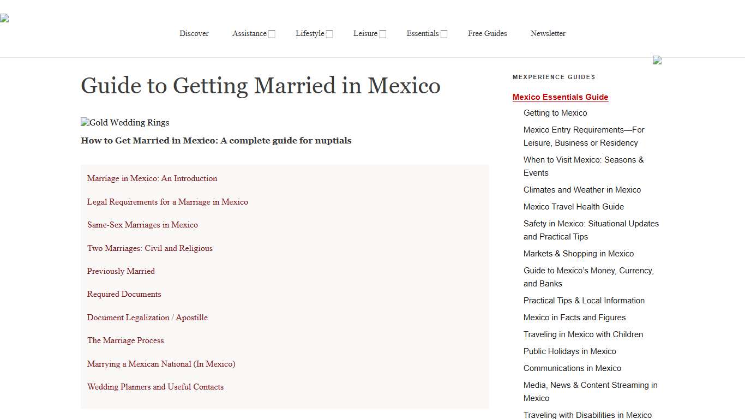Open the Free Guides menu

(x=487, y=33)
